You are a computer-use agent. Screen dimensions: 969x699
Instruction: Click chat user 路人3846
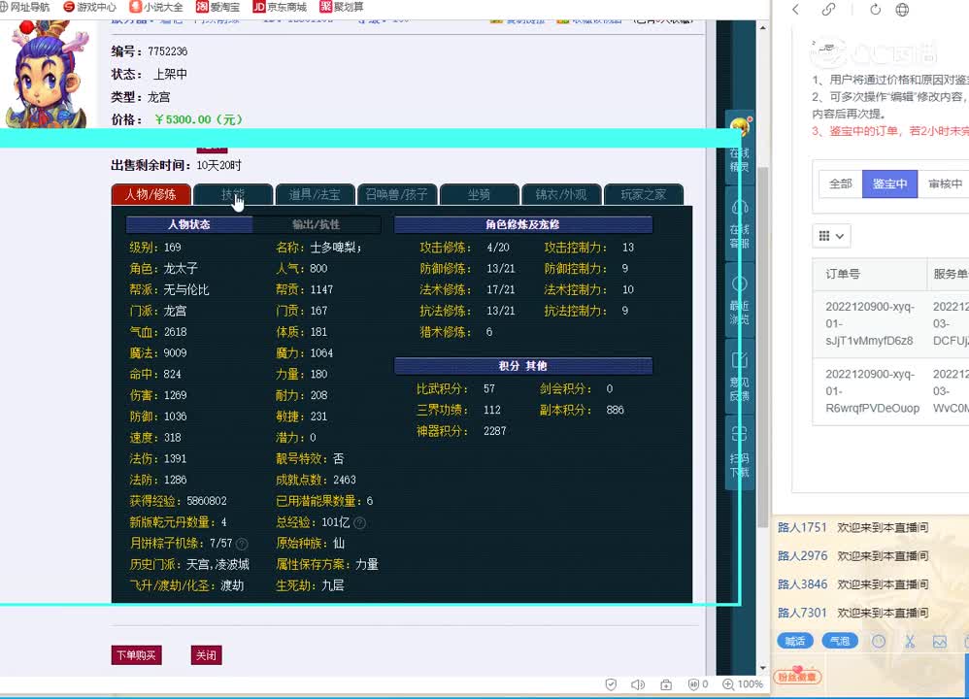tap(802, 584)
